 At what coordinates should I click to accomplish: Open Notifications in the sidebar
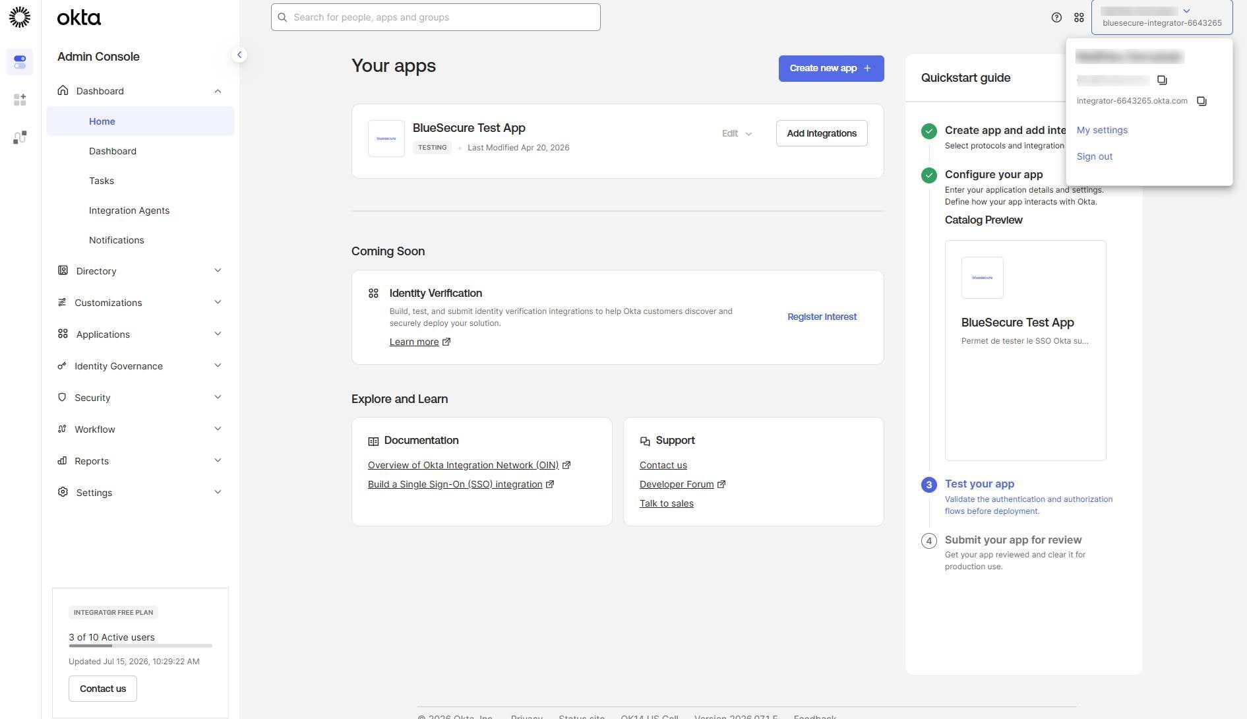point(117,240)
